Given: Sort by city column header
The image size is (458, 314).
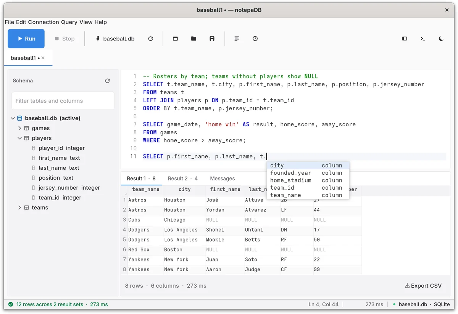Looking at the screenshot, I should tap(184, 189).
